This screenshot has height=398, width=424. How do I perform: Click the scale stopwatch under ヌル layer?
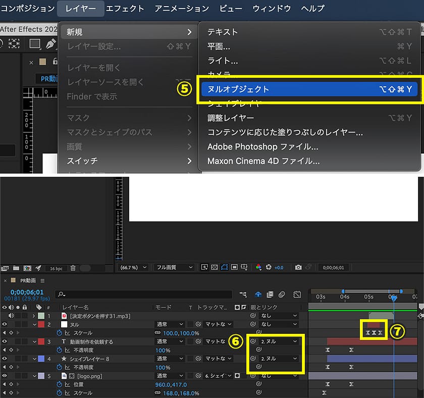59,333
